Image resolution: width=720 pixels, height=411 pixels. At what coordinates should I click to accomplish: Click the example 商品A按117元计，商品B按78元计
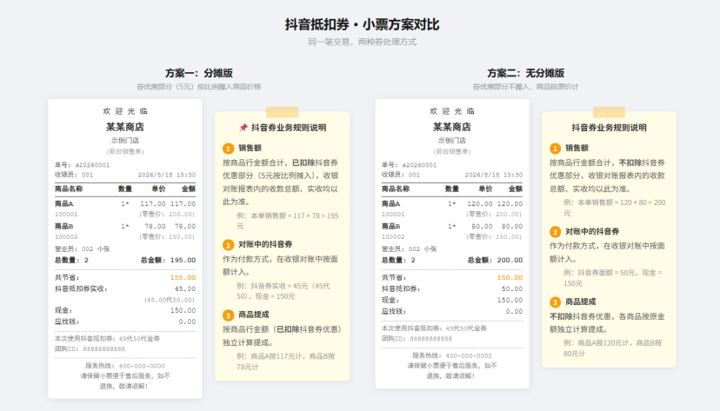click(x=285, y=361)
